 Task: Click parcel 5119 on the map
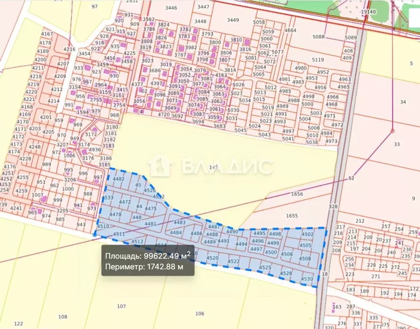coord(318,60)
